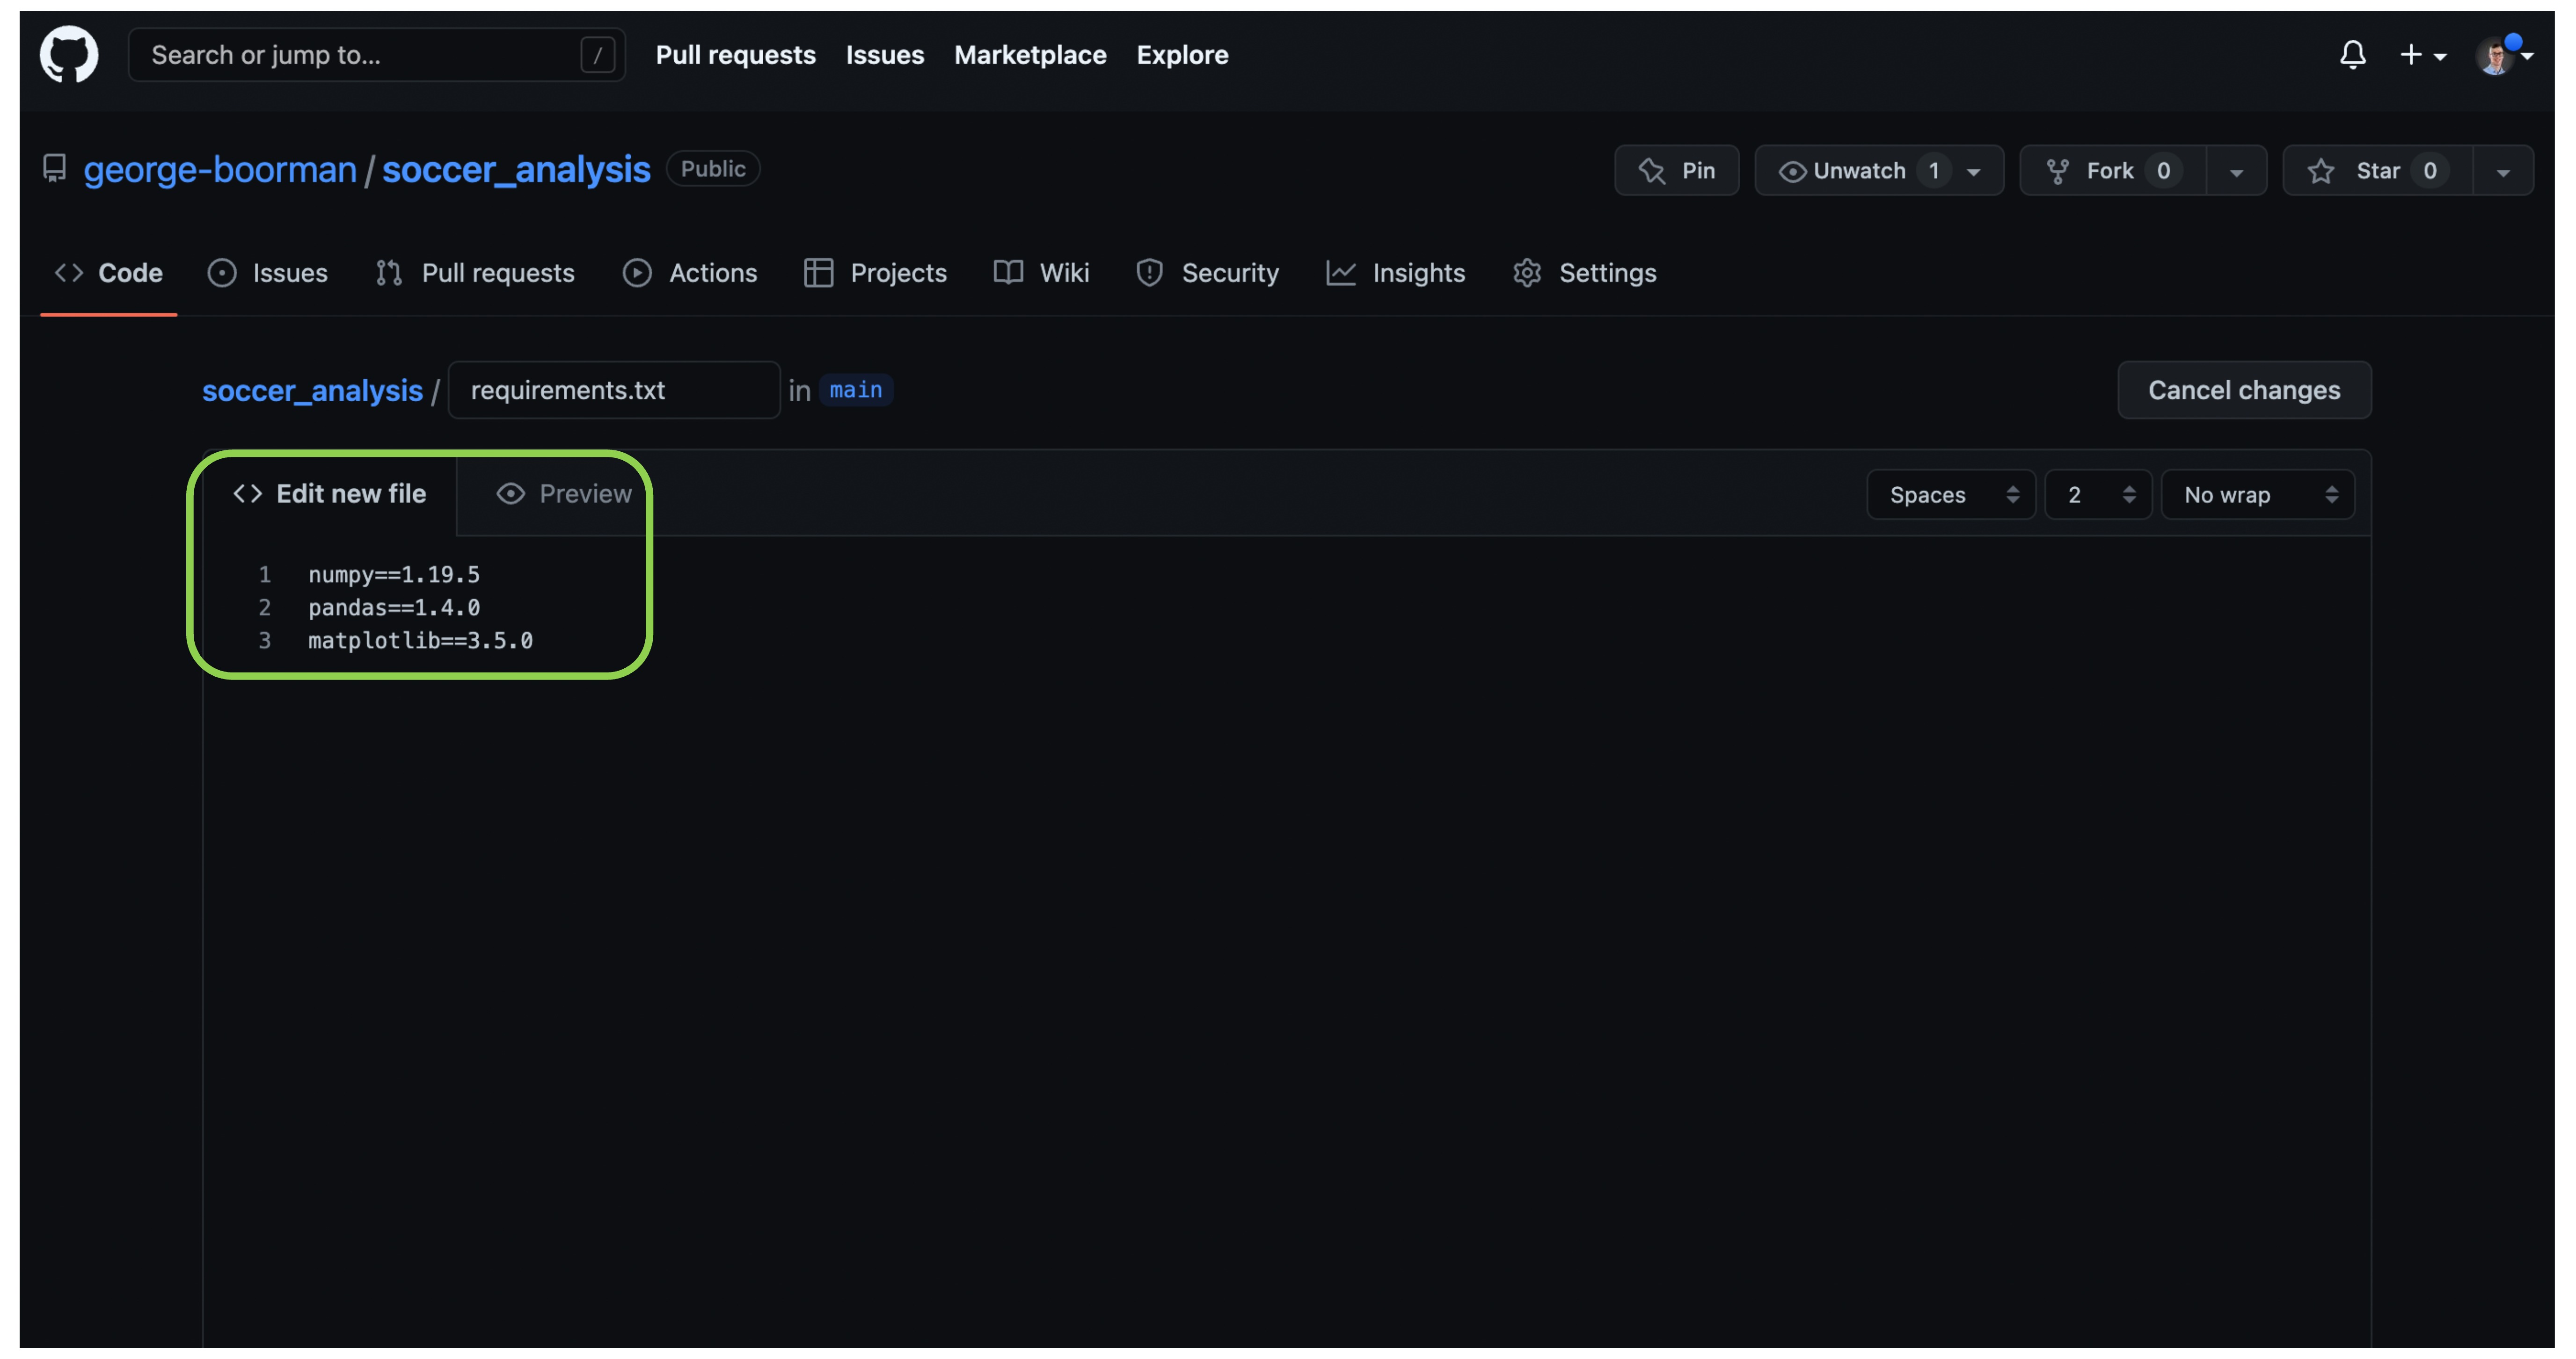The width and height of the screenshot is (2576, 1359).
Task: Open the Wiki tab
Action: (1041, 273)
